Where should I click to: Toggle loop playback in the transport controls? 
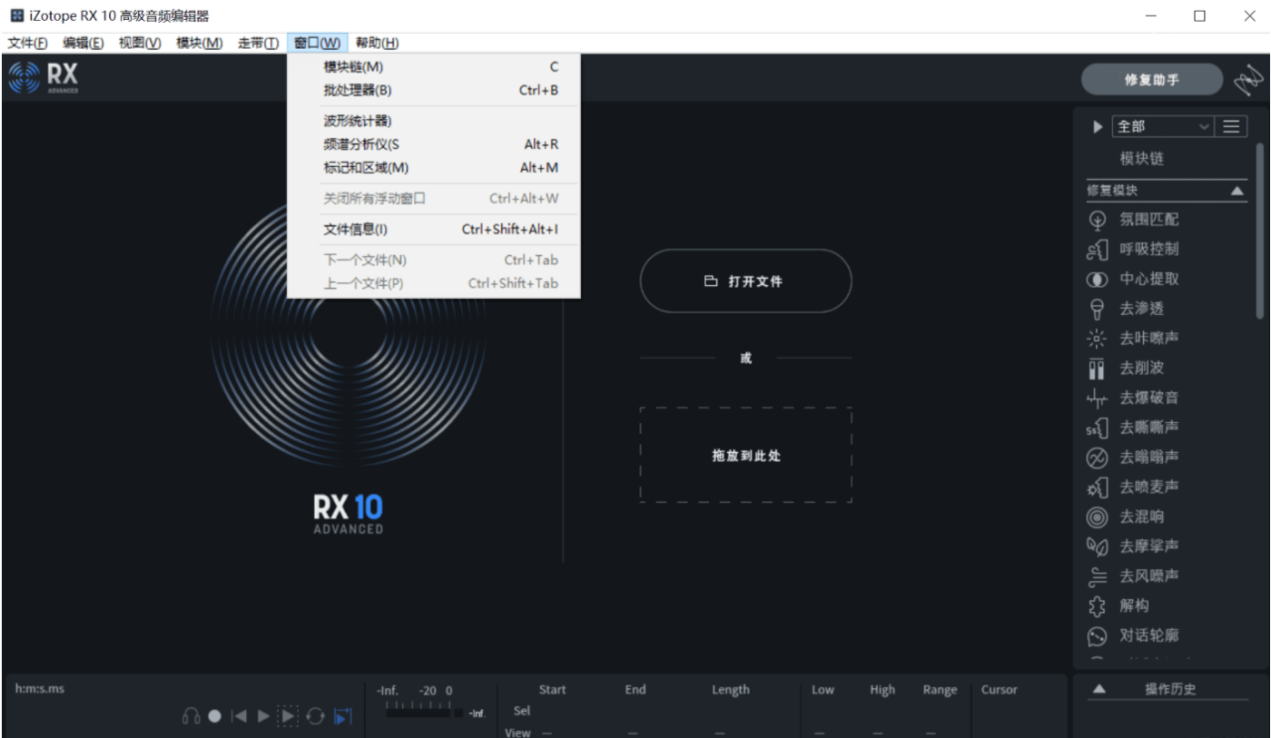[316, 715]
